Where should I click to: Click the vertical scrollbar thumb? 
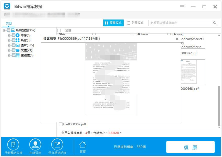(219, 106)
